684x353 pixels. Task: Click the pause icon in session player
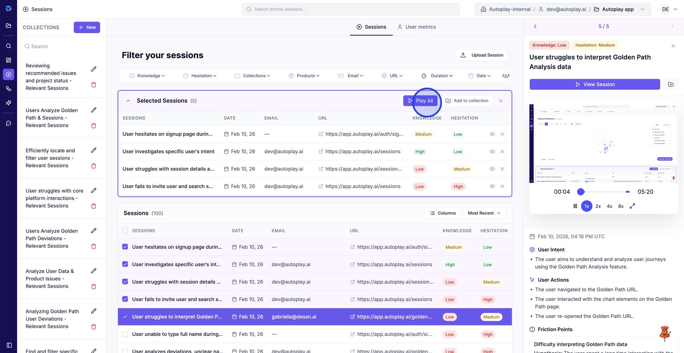click(x=575, y=206)
